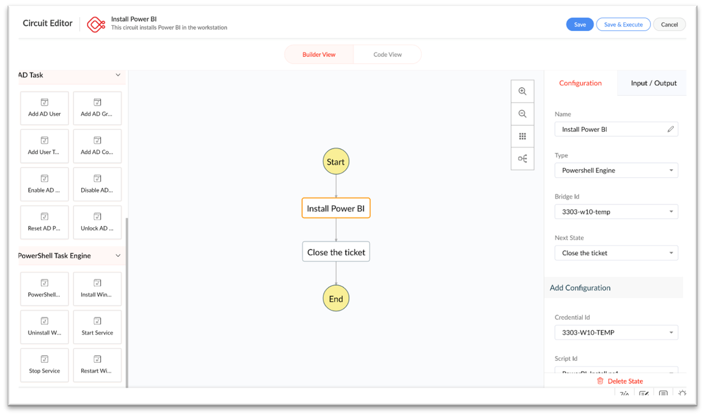
Task: Click the Cancel button
Action: click(x=669, y=24)
